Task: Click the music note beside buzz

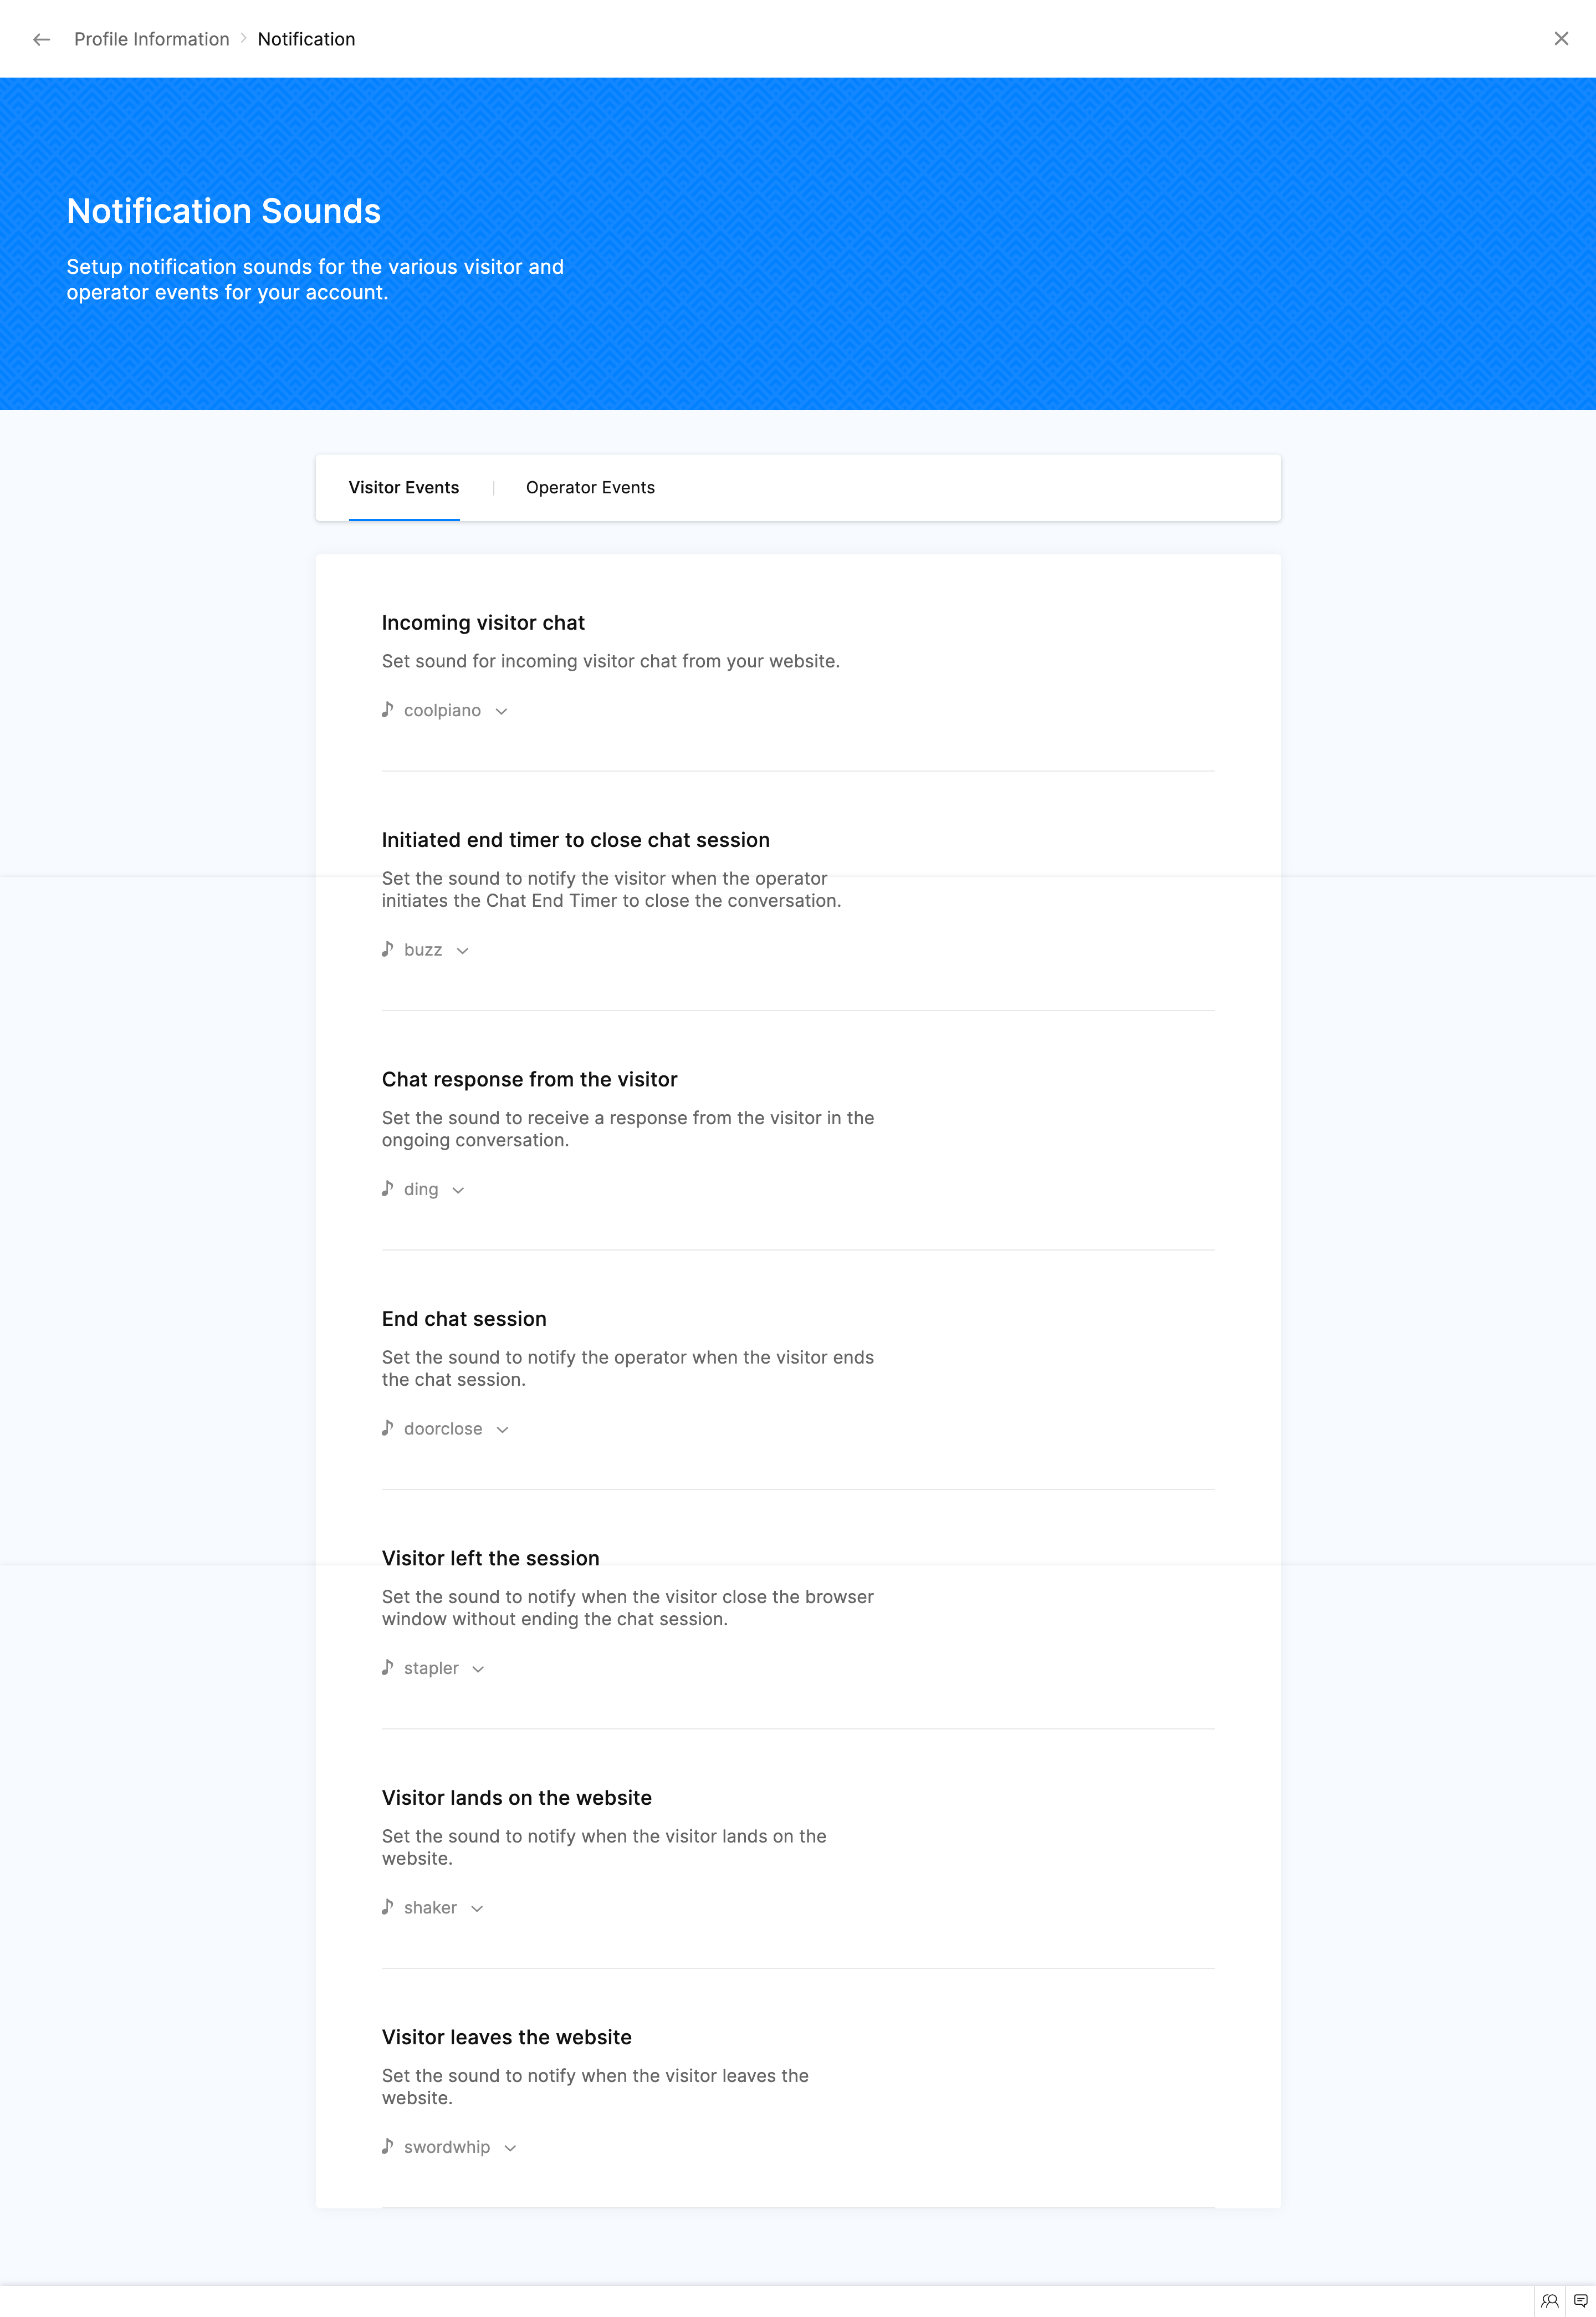Action: coord(387,949)
